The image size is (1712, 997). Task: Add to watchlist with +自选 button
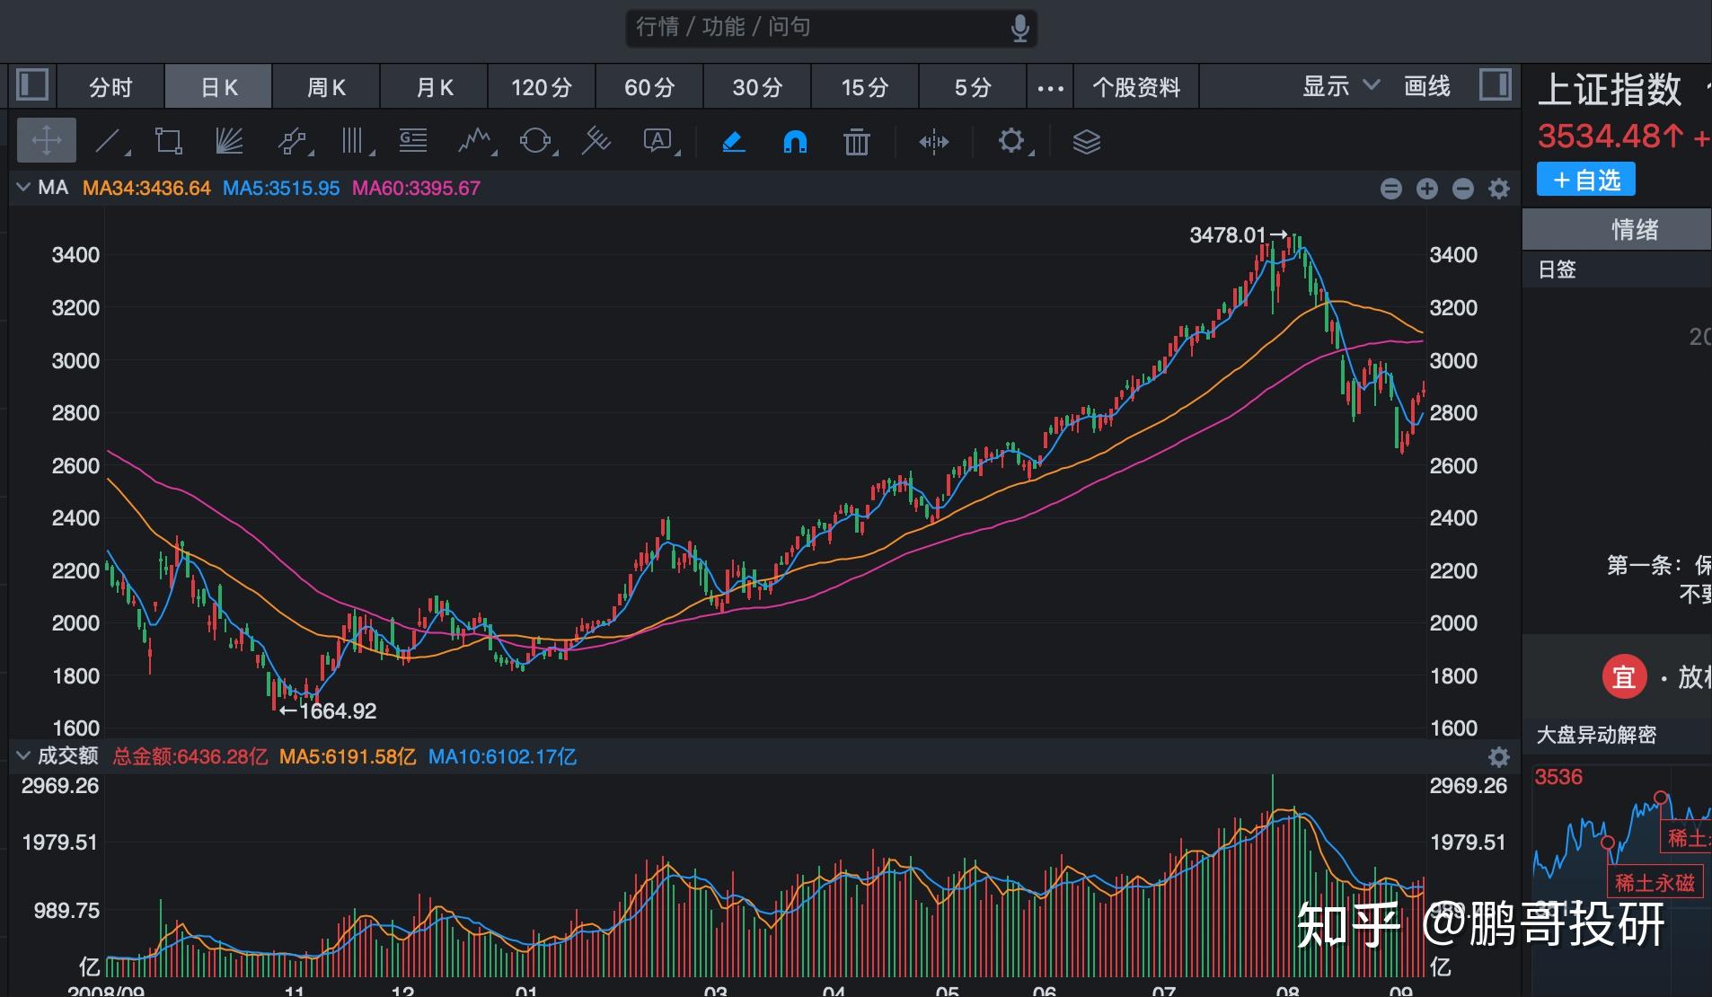[1586, 180]
